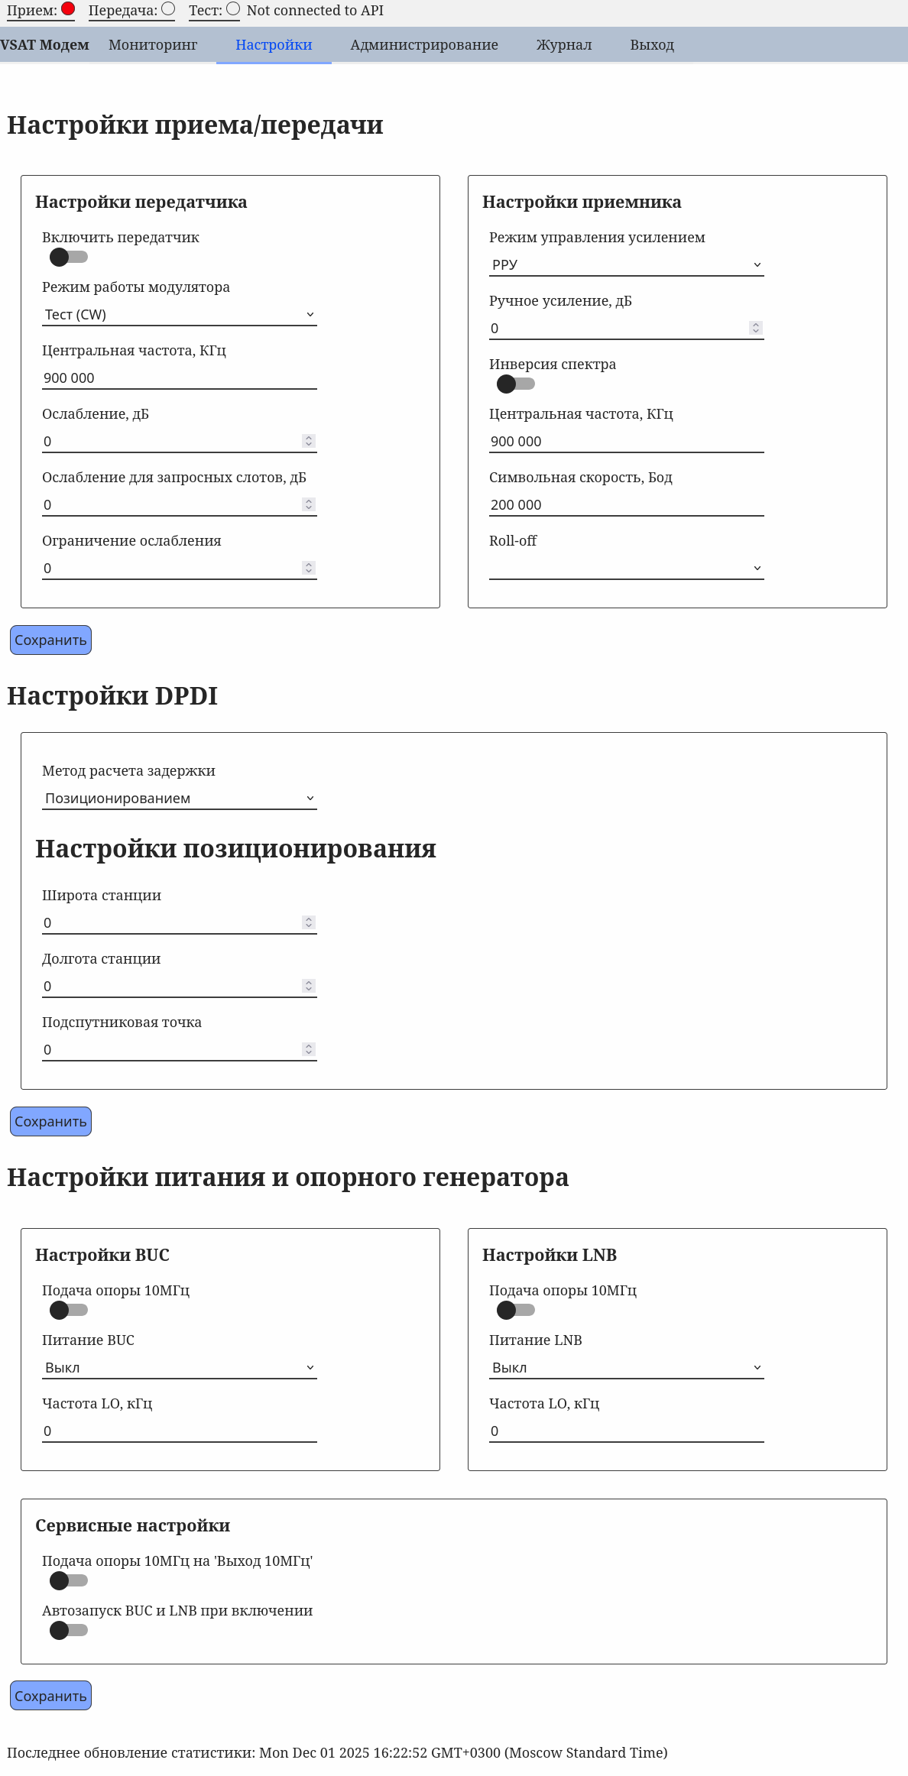This screenshot has height=1776, width=908.
Task: Open the Roll-off dropdown
Action: coord(627,569)
